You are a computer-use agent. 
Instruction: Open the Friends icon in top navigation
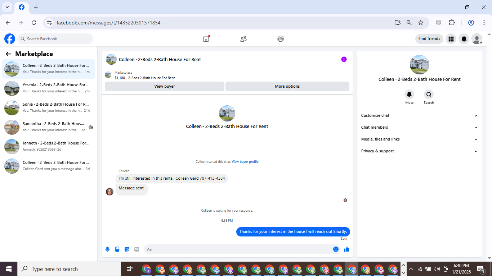(x=243, y=39)
